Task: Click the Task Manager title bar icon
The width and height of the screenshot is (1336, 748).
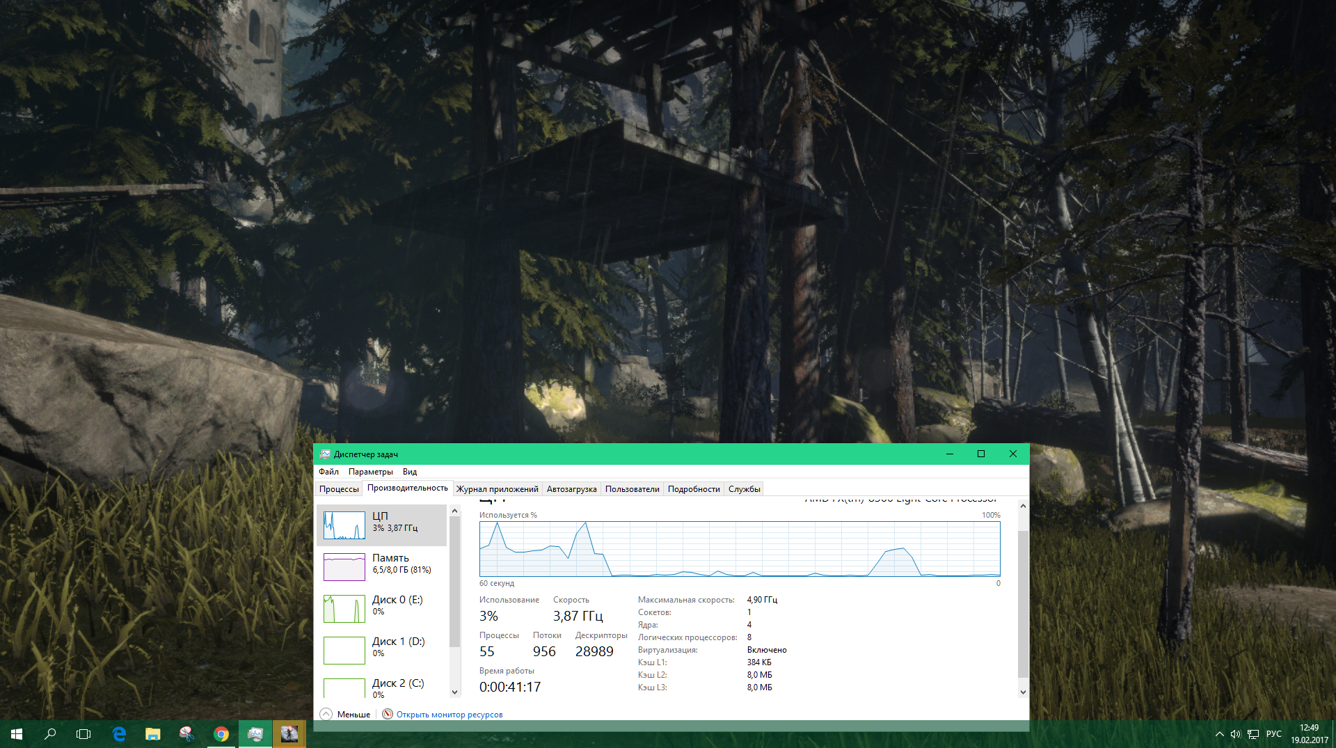Action: (x=325, y=454)
